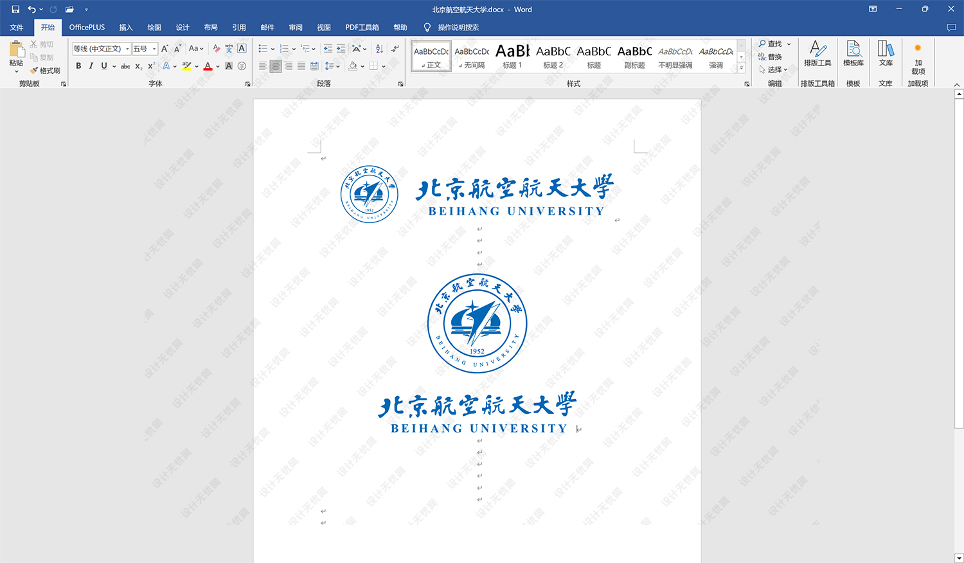Click the Paste clipboard icon
The height and width of the screenshot is (563, 964).
[x=17, y=49]
